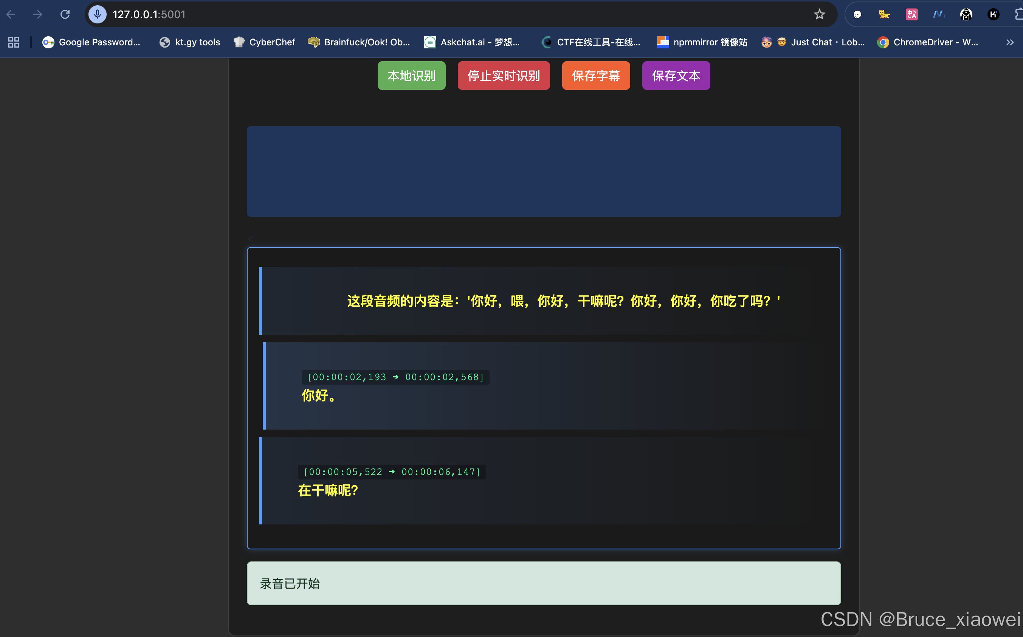Click the translate extension icon
The height and width of the screenshot is (637, 1023).
[911, 14]
